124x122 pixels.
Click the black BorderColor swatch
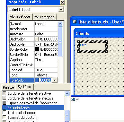pos(37,49)
